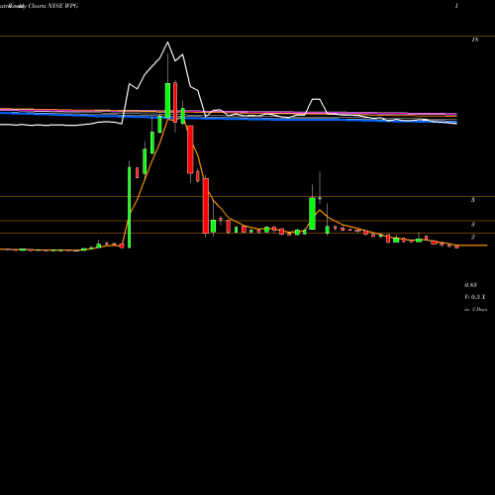The height and width of the screenshot is (495, 495).
Task: Click the '5' price axis label
Action: (473, 200)
